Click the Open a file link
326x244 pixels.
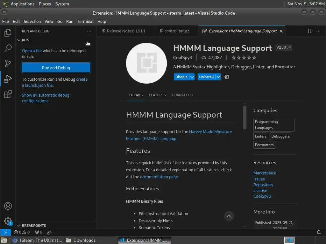pos(32,51)
